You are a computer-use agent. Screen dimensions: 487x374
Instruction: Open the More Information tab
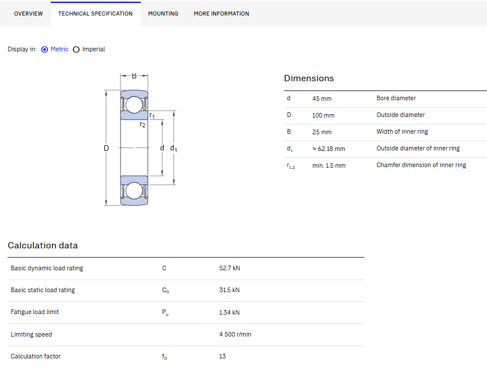pyautogui.click(x=221, y=14)
